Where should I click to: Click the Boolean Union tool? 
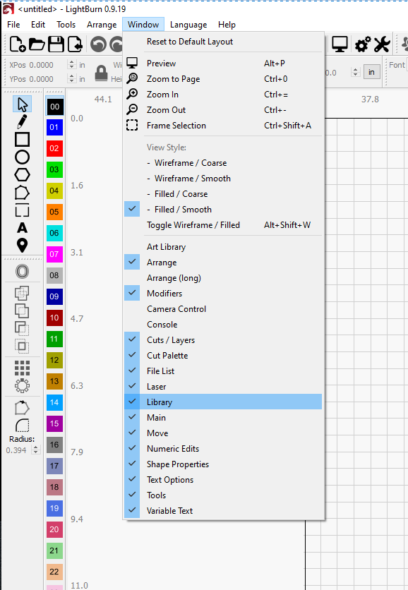pos(22,311)
